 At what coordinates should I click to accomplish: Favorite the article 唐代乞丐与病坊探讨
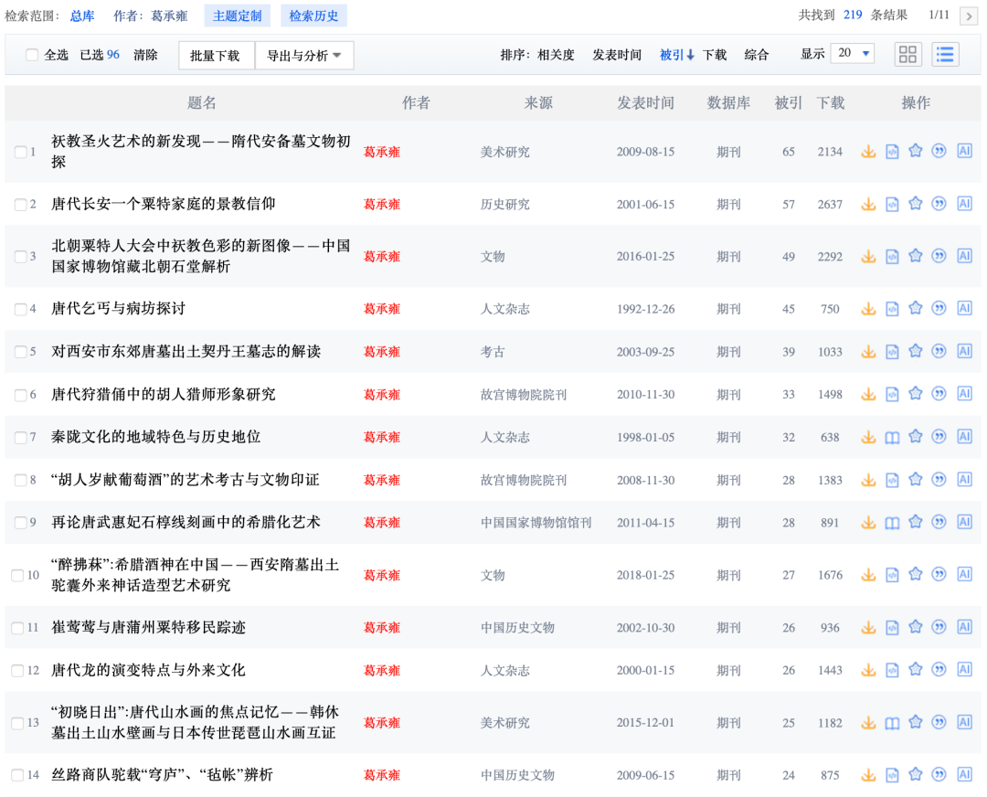pyautogui.click(x=915, y=309)
